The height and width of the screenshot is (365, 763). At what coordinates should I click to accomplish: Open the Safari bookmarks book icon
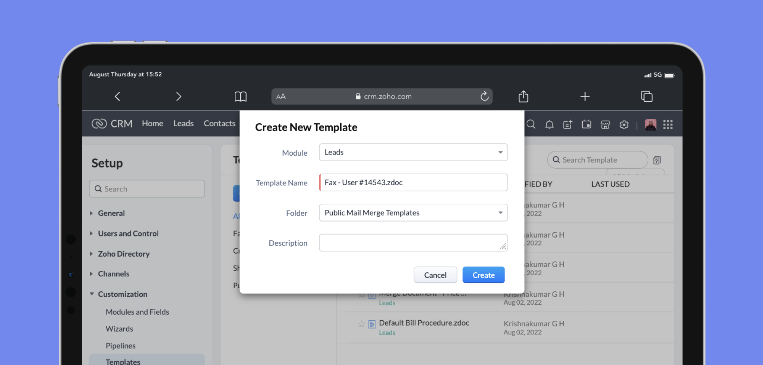point(240,96)
